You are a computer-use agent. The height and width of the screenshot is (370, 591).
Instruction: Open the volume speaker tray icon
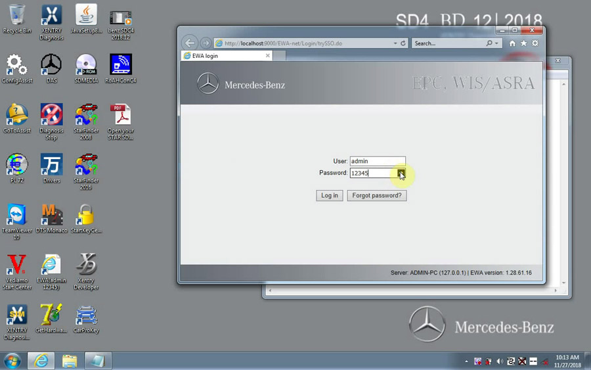click(500, 361)
